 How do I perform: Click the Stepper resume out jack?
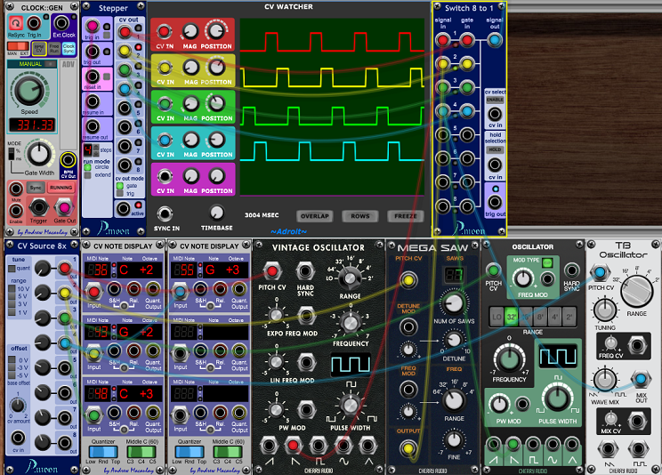click(92, 126)
